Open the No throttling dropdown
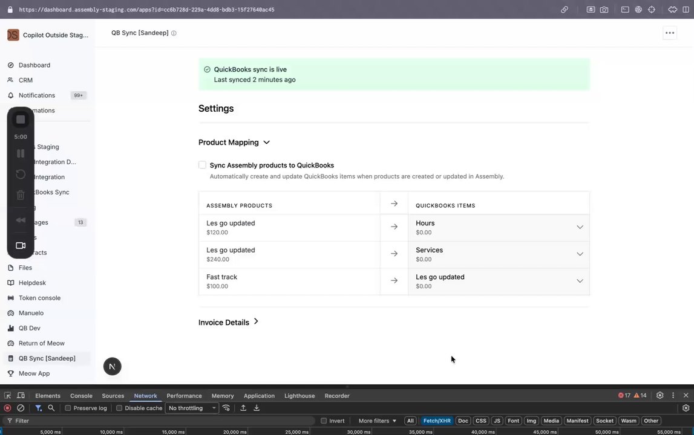 pyautogui.click(x=192, y=408)
